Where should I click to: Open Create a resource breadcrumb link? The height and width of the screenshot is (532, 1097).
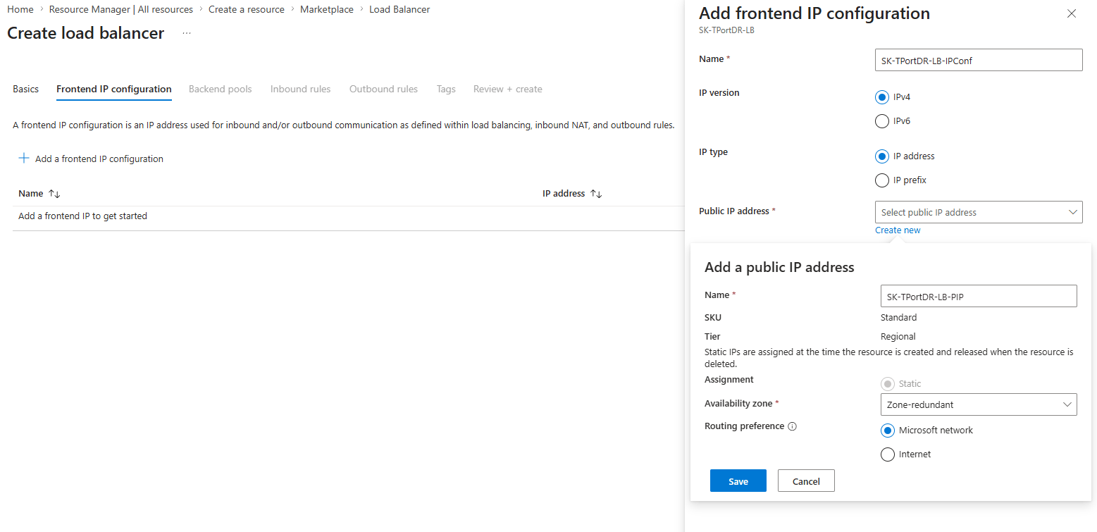click(x=247, y=10)
